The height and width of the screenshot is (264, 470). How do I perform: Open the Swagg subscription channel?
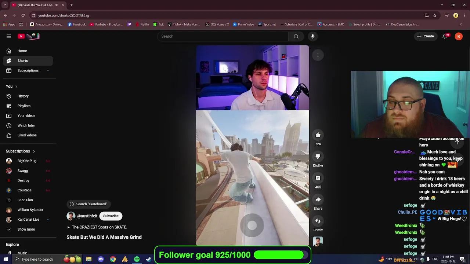pos(28,171)
